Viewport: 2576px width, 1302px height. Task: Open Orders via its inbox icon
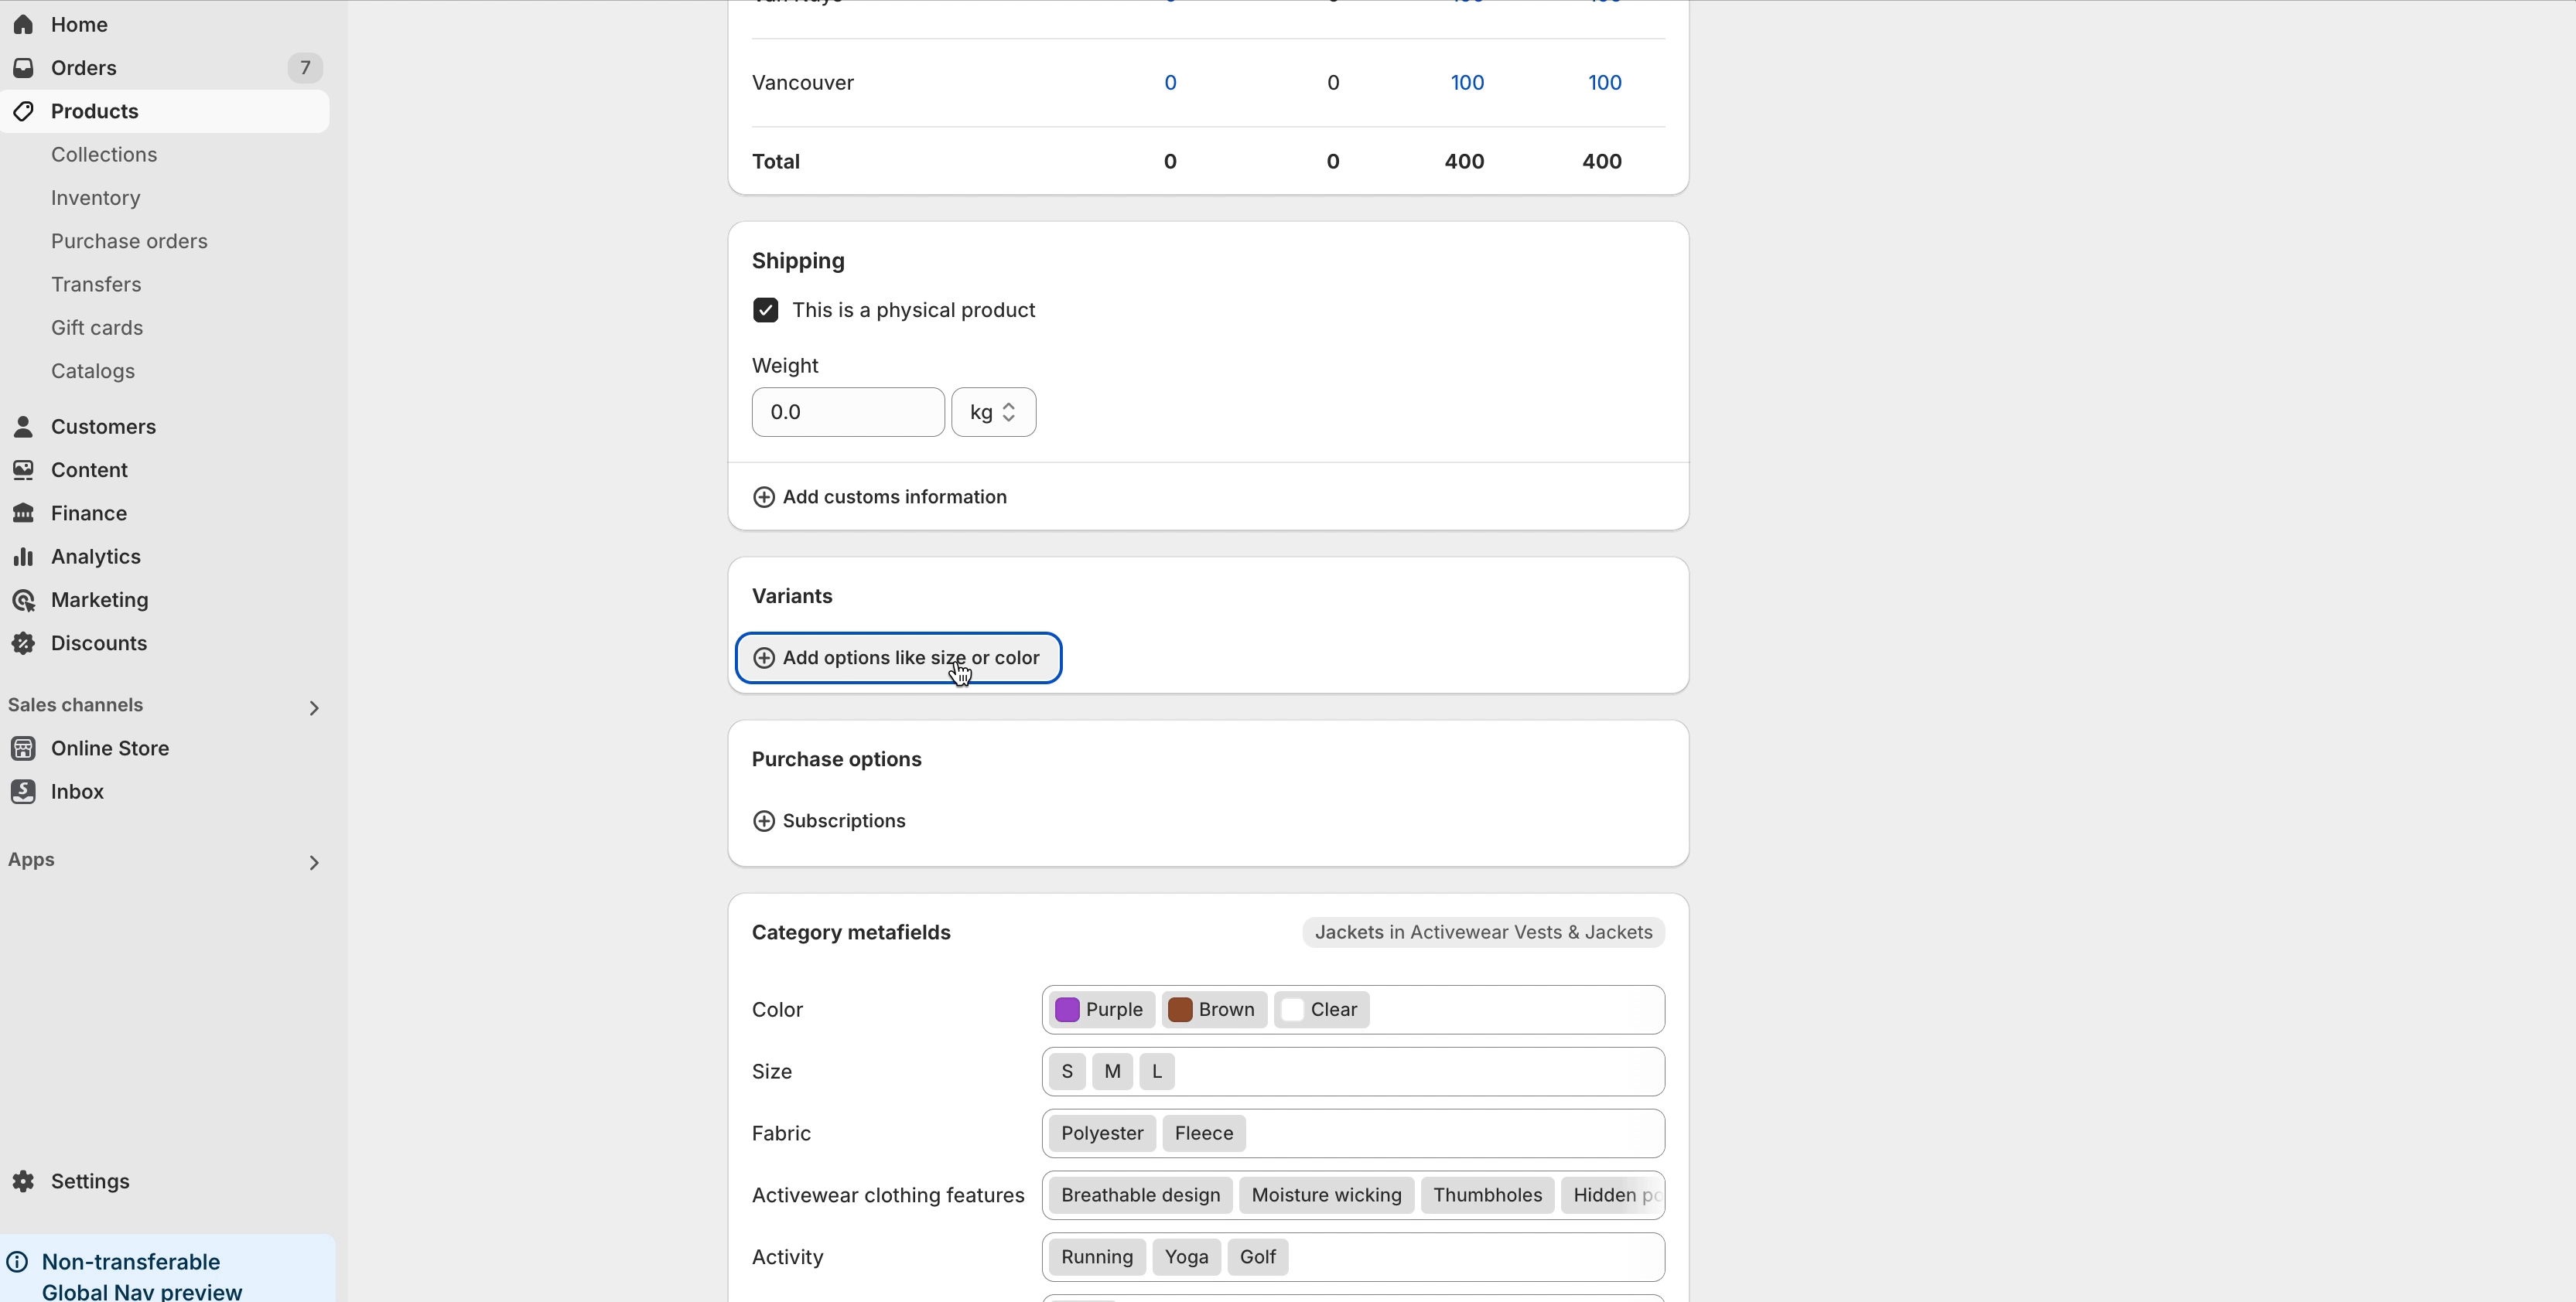pos(23,68)
